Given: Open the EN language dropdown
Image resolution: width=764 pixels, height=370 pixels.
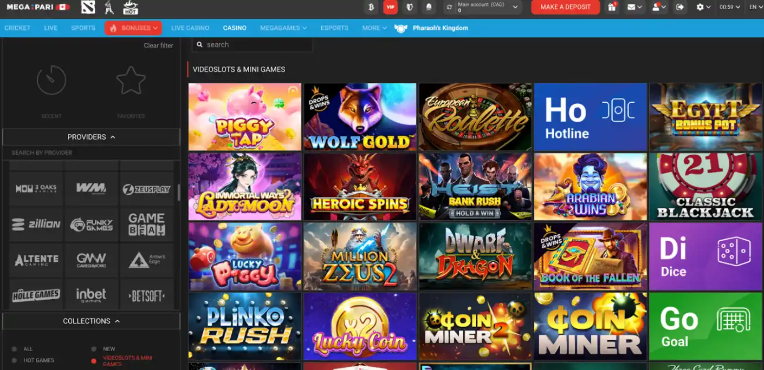Looking at the screenshot, I should point(755,7).
